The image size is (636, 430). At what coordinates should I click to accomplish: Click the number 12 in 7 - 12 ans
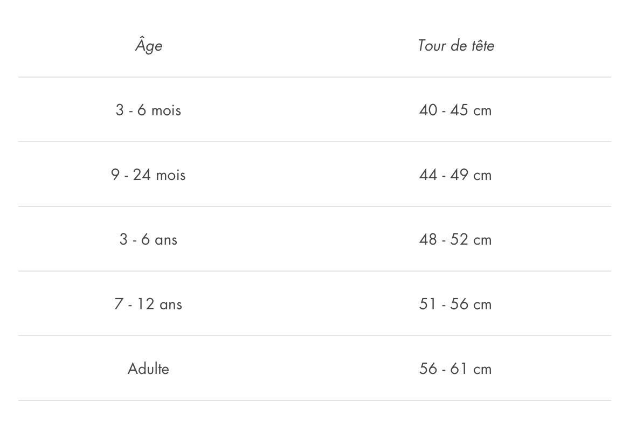pos(145,304)
